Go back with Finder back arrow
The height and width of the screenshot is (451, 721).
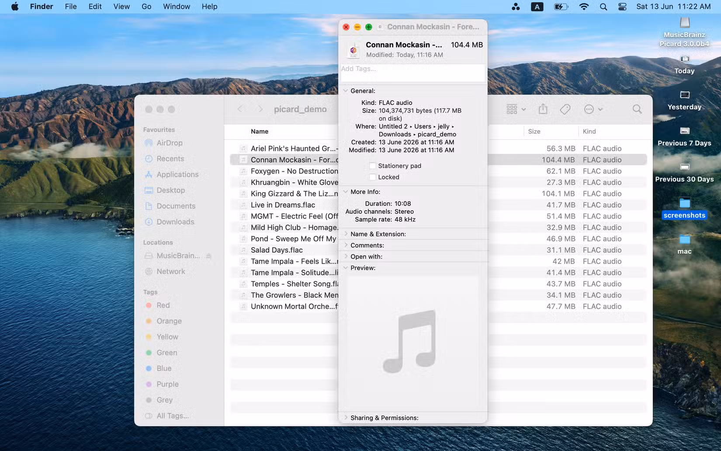click(240, 109)
